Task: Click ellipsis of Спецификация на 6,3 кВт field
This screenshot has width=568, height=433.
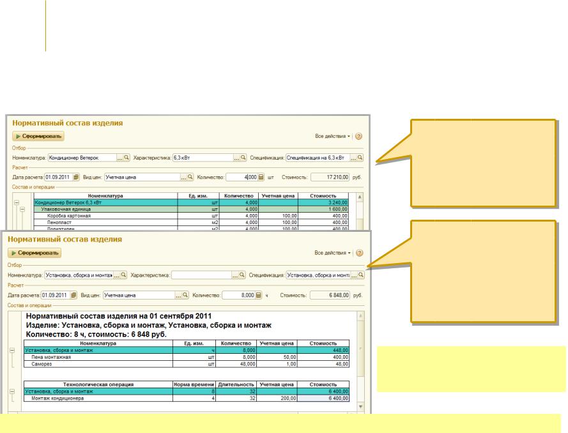Action: (353, 158)
